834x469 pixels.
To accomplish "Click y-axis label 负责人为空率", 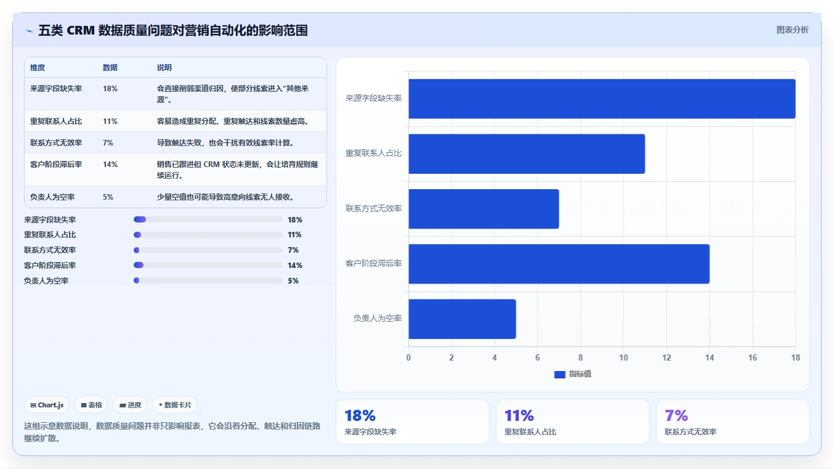I will pos(378,319).
